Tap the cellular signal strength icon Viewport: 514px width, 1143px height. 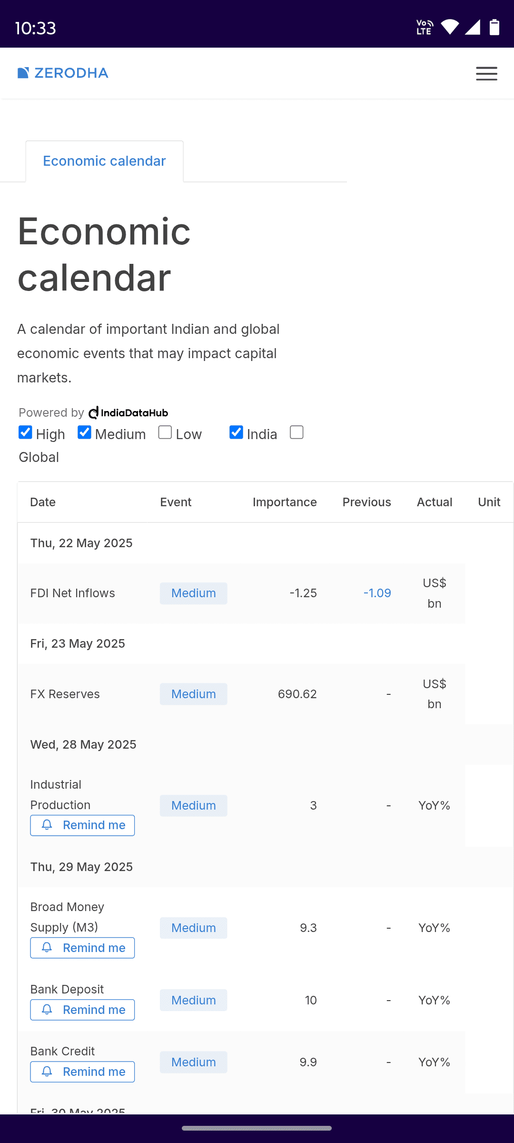coord(473,27)
